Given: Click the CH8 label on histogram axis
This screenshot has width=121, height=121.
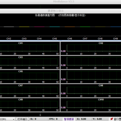Looking at the screenshot, I should coord(100,39).
